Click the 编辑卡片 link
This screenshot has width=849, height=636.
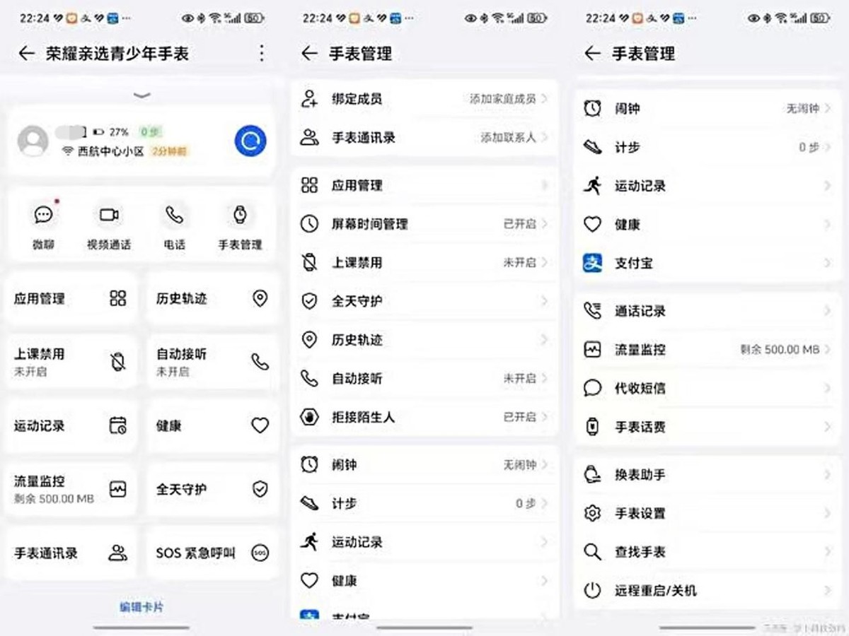click(141, 606)
